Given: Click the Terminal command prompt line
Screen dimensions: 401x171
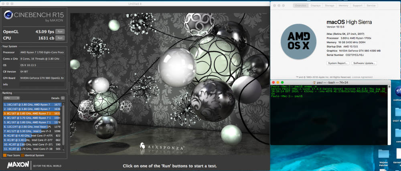Looking at the screenshot, I should 287,96.
